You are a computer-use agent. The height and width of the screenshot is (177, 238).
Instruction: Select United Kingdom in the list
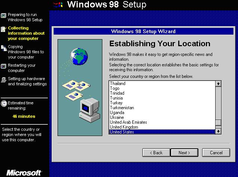point(162,127)
